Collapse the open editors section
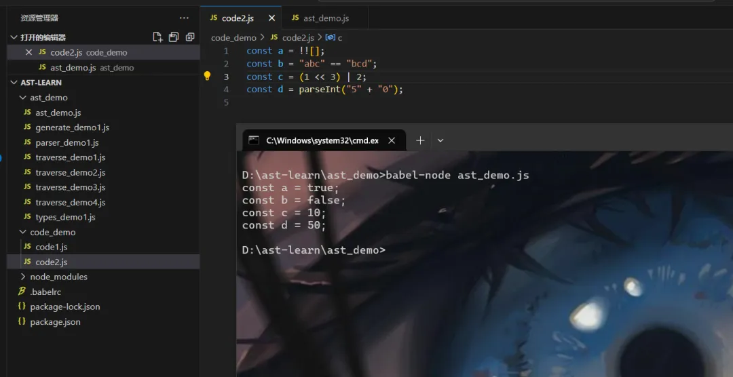This screenshot has width=733, height=377. 14,37
